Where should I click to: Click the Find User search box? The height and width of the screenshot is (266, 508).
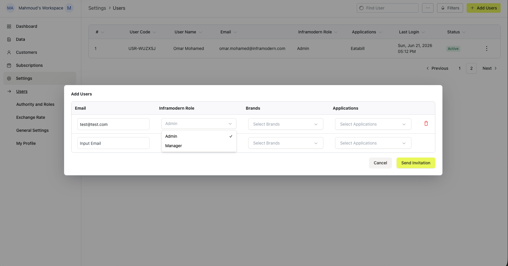tap(387, 8)
